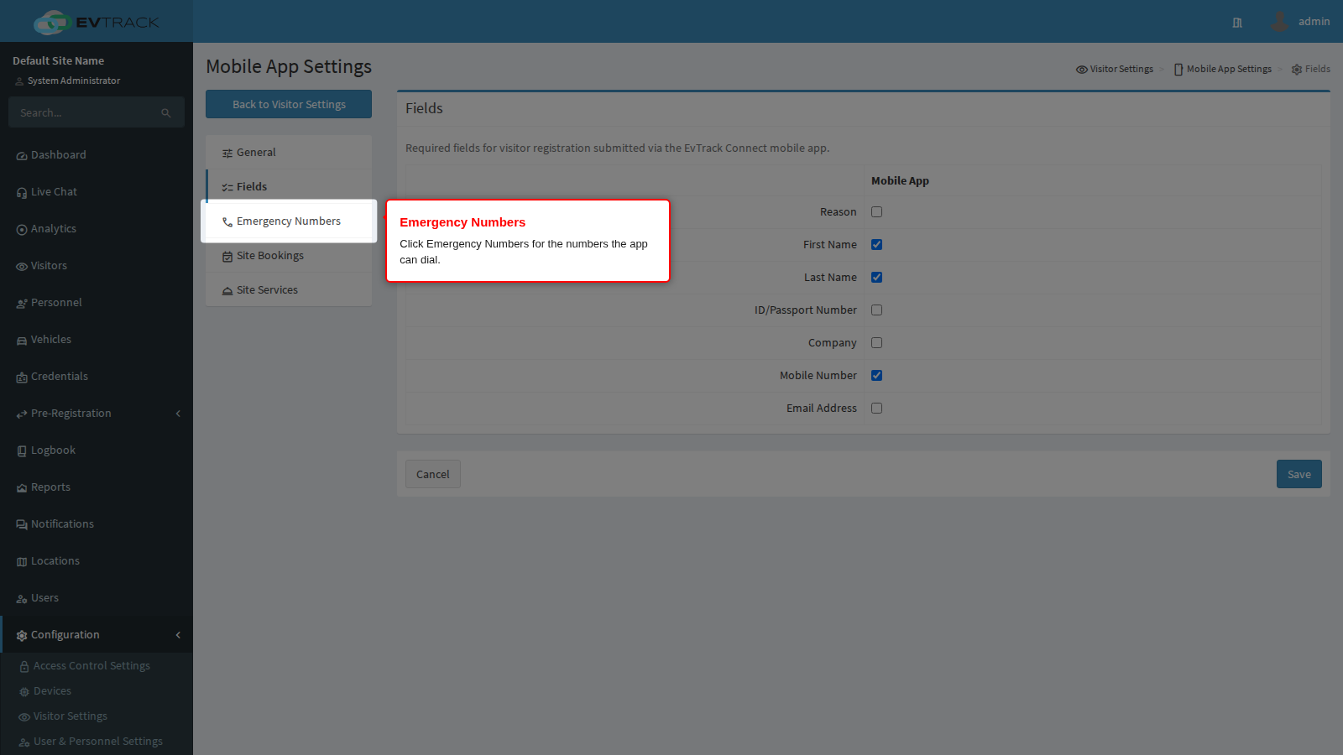
Task: Open the Site Services tab
Action: coord(289,290)
